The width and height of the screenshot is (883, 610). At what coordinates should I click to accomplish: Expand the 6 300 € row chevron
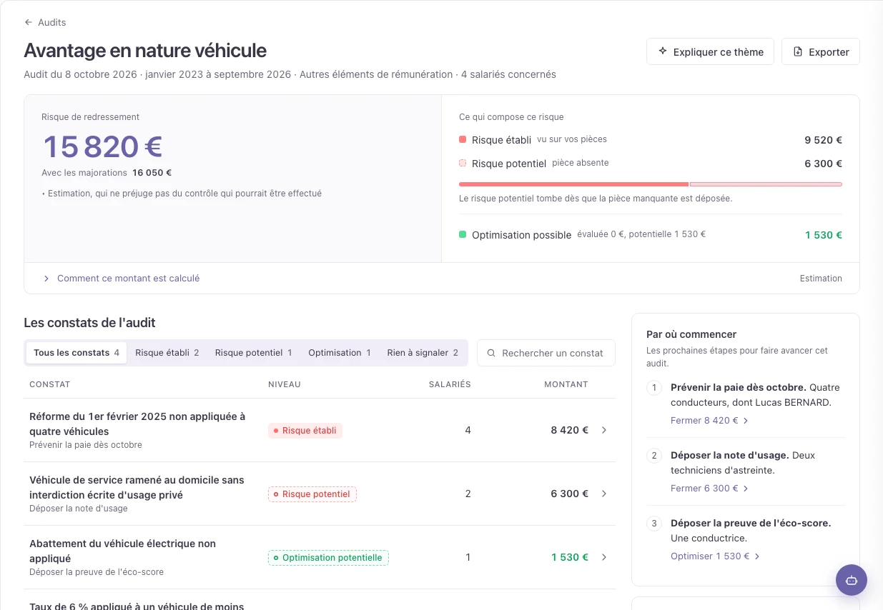click(x=604, y=494)
